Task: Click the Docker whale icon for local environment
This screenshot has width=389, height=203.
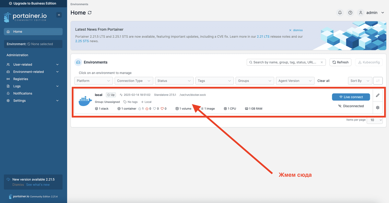Action: (x=85, y=101)
